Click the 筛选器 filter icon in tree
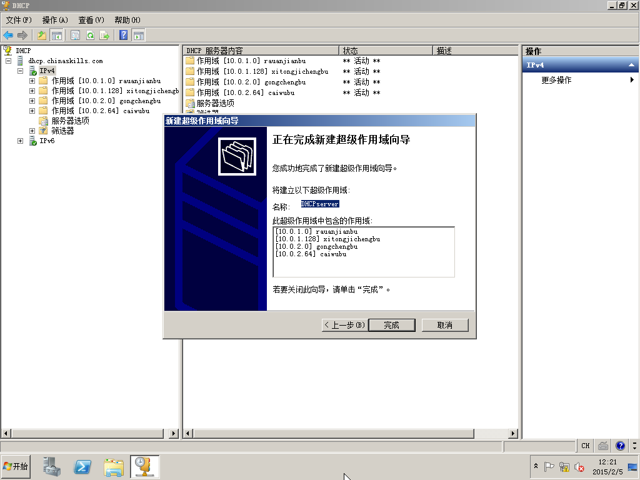 point(43,131)
